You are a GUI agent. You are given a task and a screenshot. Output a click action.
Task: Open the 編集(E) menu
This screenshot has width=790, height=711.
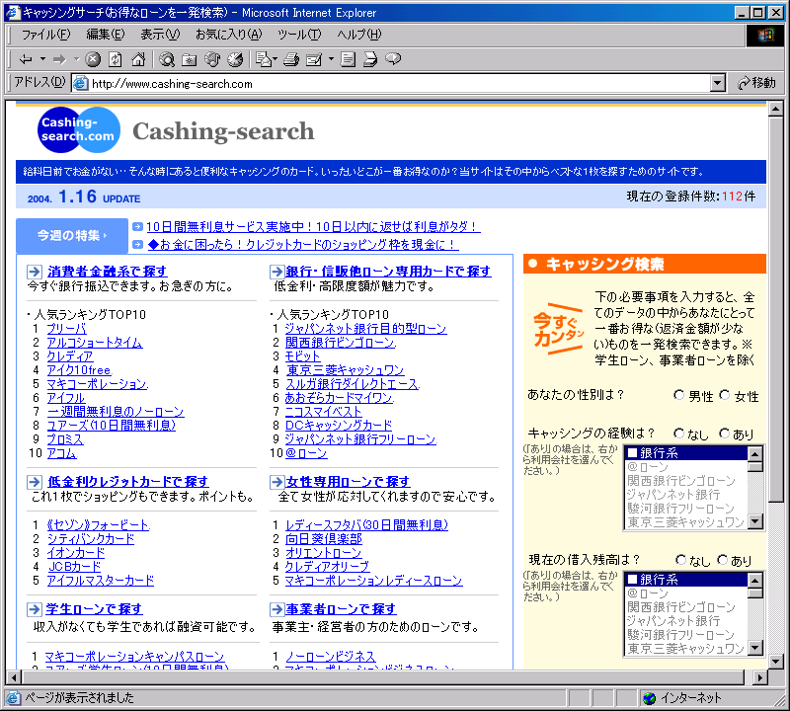106,35
